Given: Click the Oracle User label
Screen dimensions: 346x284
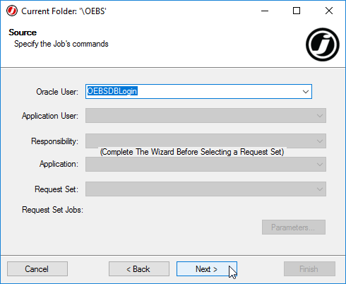Looking at the screenshot, I should pyautogui.click(x=57, y=92).
